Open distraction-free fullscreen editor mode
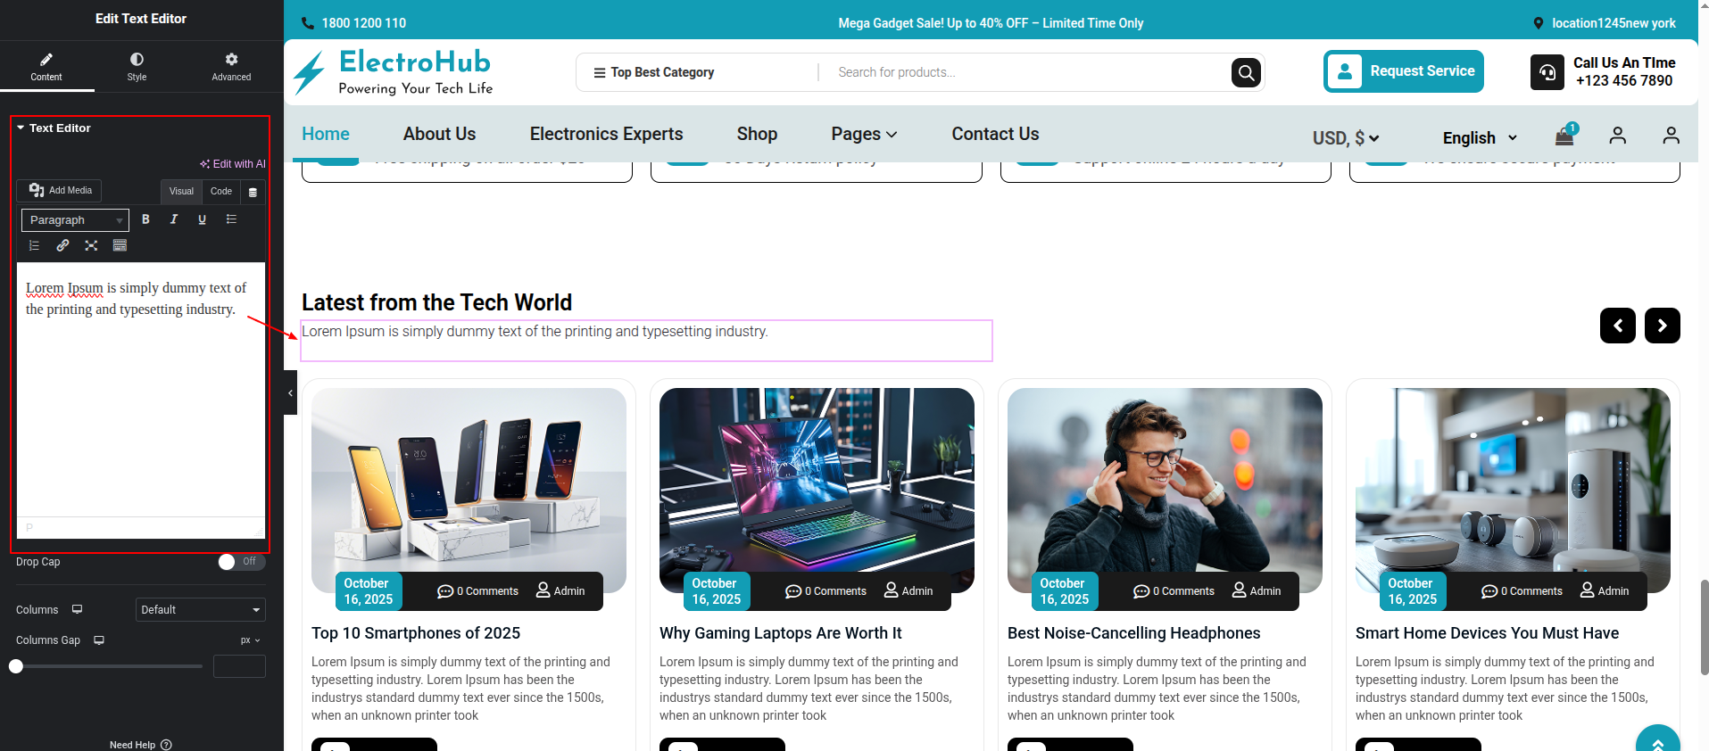Viewport: 1709px width, 751px height. pos(91,245)
